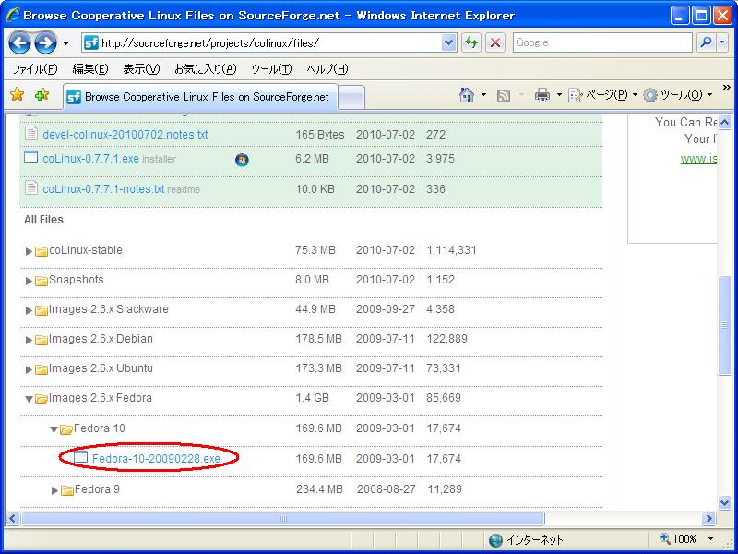Open a new blank tab
Viewport: 738px width, 554px height.
tap(351, 98)
